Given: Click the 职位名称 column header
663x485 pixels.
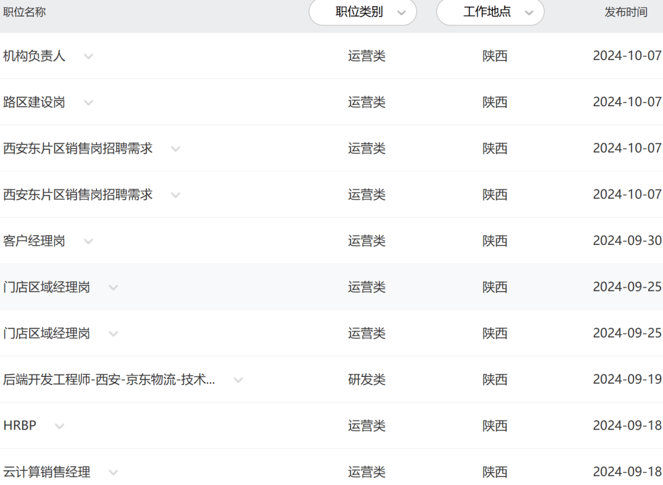Looking at the screenshot, I should [25, 12].
